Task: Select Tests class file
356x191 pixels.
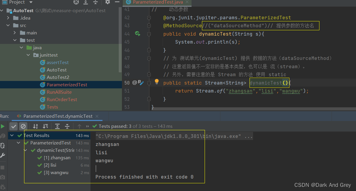Action: click(x=52, y=107)
